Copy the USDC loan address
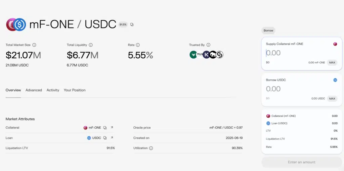Screen dimensions: 344x171 pos(105,138)
